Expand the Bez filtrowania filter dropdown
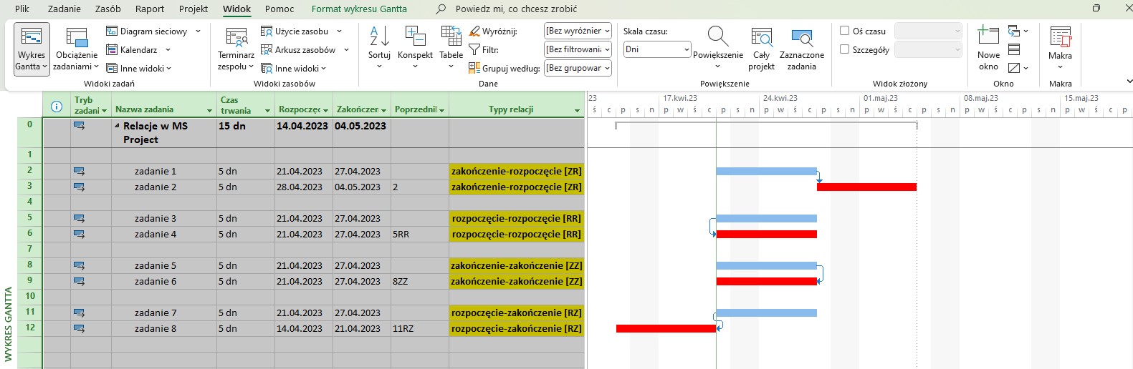Screen dimensions: 1133x369 [x=607, y=49]
